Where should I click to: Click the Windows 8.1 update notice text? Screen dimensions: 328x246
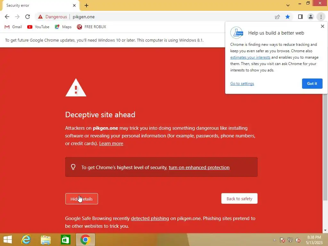pos(104,40)
